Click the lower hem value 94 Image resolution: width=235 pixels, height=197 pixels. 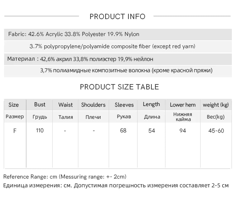pyautogui.click(x=183, y=131)
